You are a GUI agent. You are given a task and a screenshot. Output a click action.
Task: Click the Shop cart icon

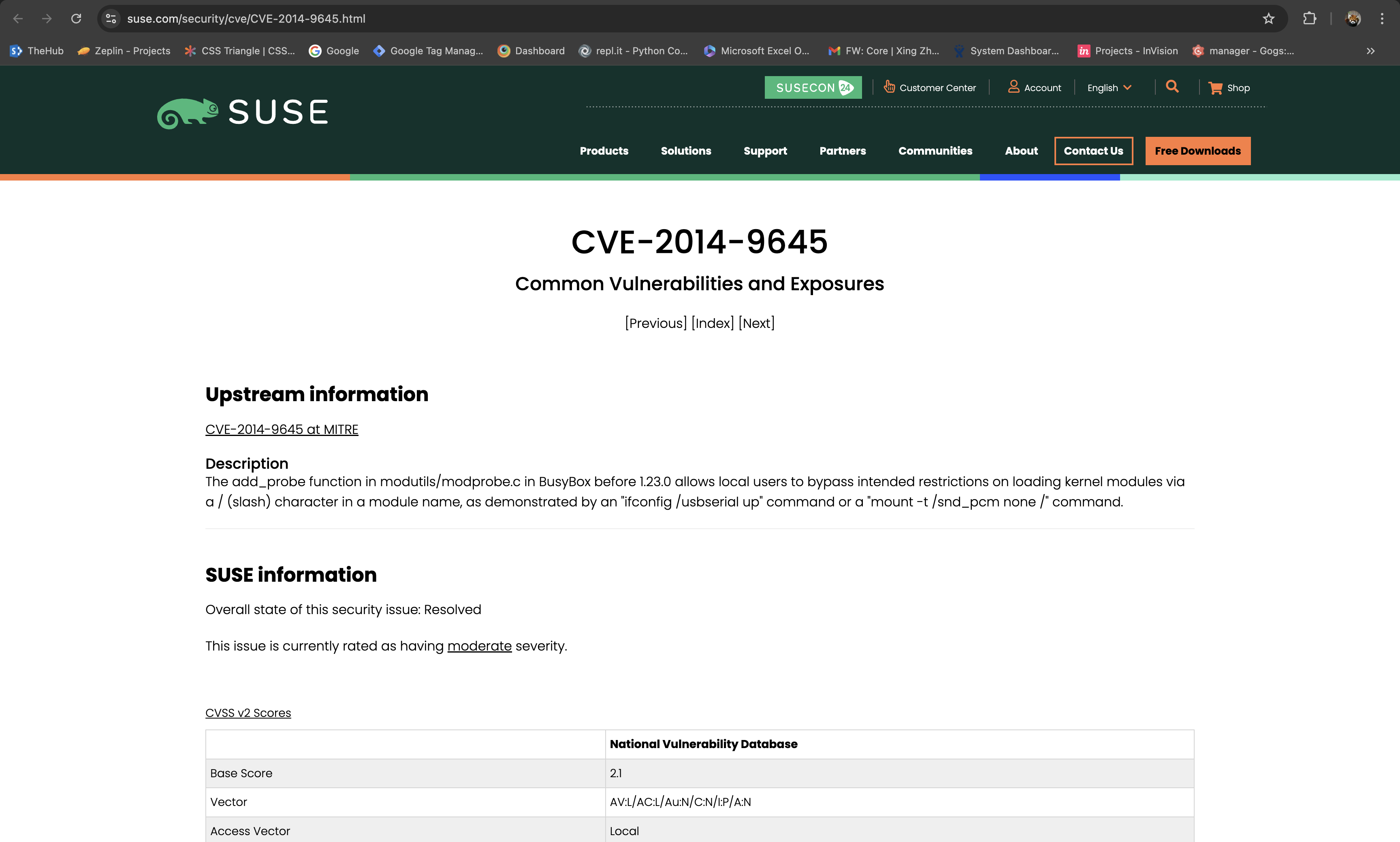click(1215, 88)
